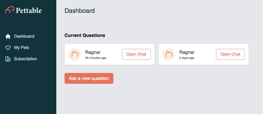Click the Ragnar name in the 35 minutes ago card

93,52
